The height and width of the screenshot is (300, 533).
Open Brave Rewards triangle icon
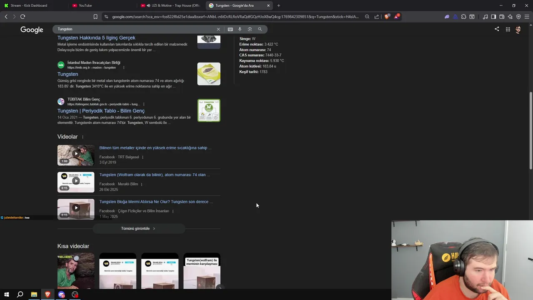pyautogui.click(x=396, y=17)
